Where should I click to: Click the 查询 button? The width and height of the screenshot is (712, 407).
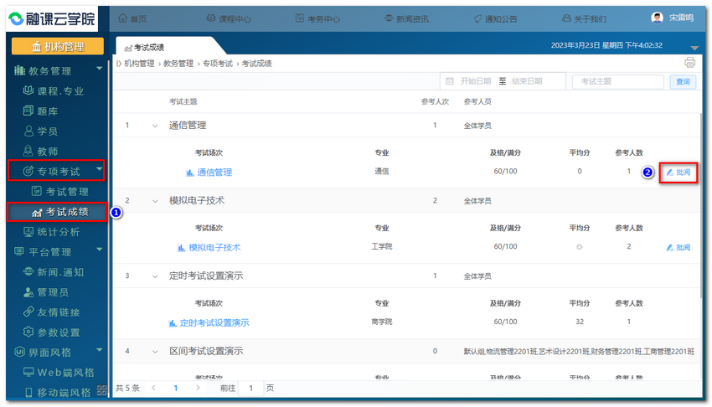[x=683, y=82]
